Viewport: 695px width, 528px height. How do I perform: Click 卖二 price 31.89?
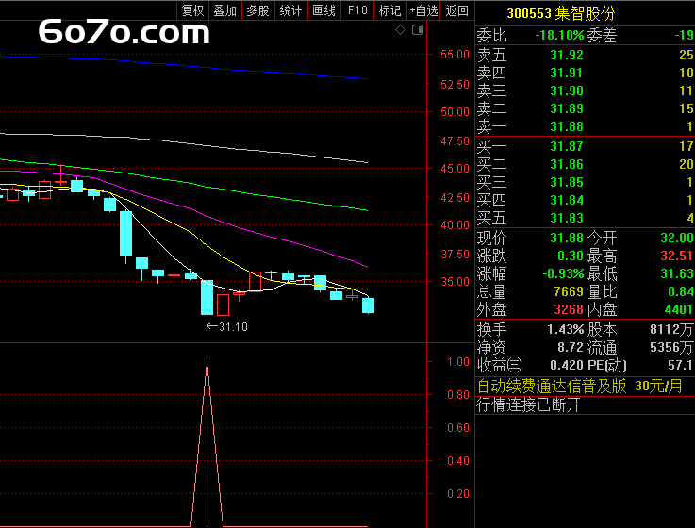567,108
